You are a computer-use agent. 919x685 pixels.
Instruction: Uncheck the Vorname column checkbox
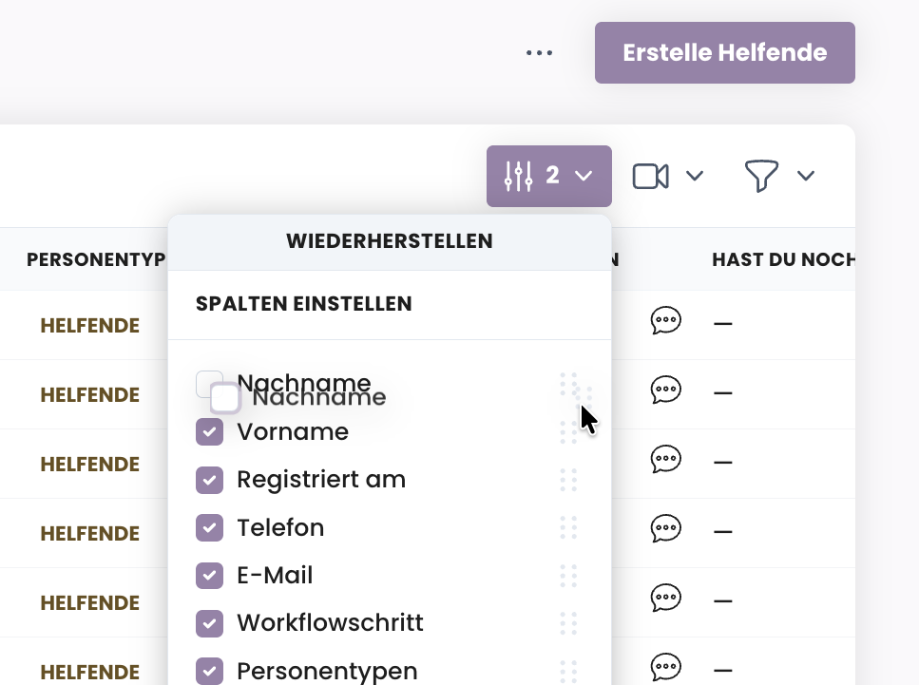tap(209, 432)
